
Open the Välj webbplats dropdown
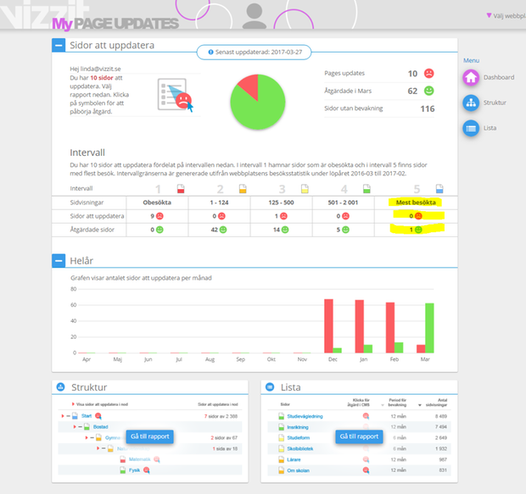tap(506, 16)
